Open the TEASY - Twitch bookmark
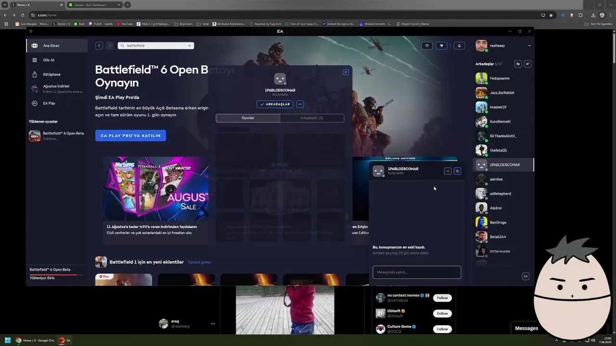Screen dimensions: 616x346 (100, 24)
